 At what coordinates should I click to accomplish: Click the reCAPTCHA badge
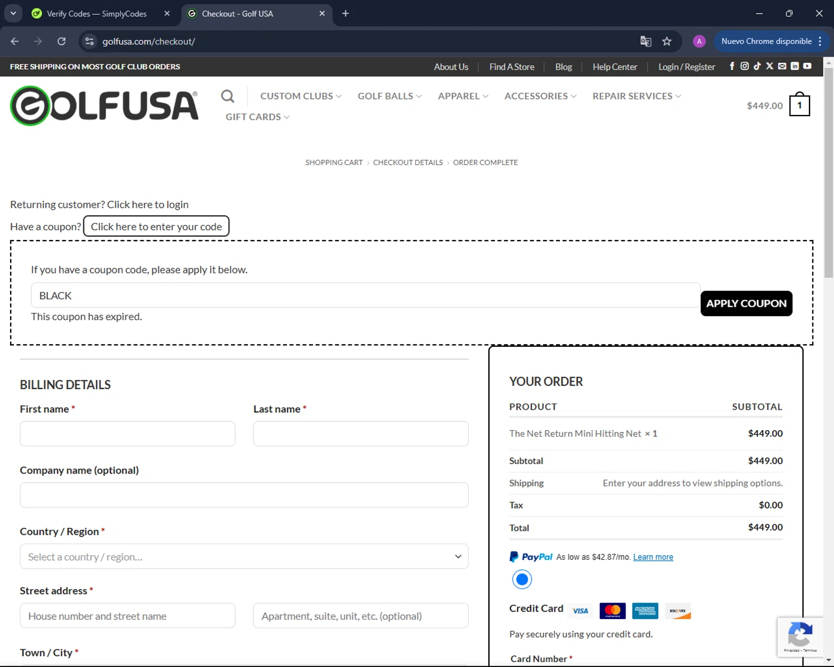click(800, 637)
